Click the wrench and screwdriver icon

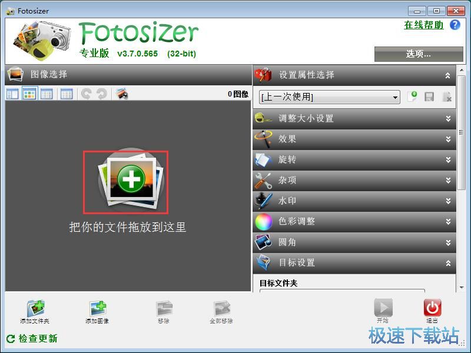pyautogui.click(x=263, y=181)
